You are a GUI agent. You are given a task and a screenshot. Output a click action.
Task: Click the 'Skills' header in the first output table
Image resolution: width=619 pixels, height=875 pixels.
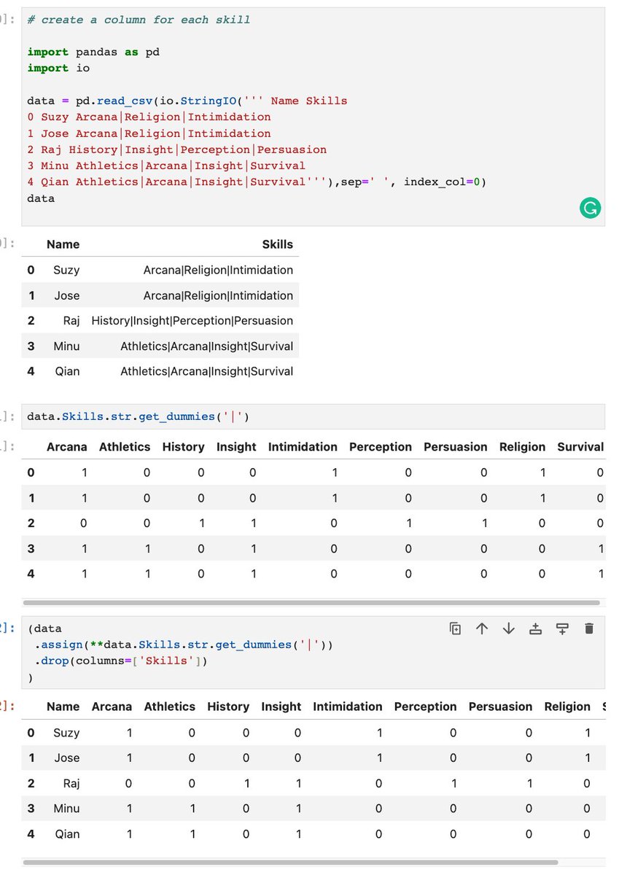[277, 244]
